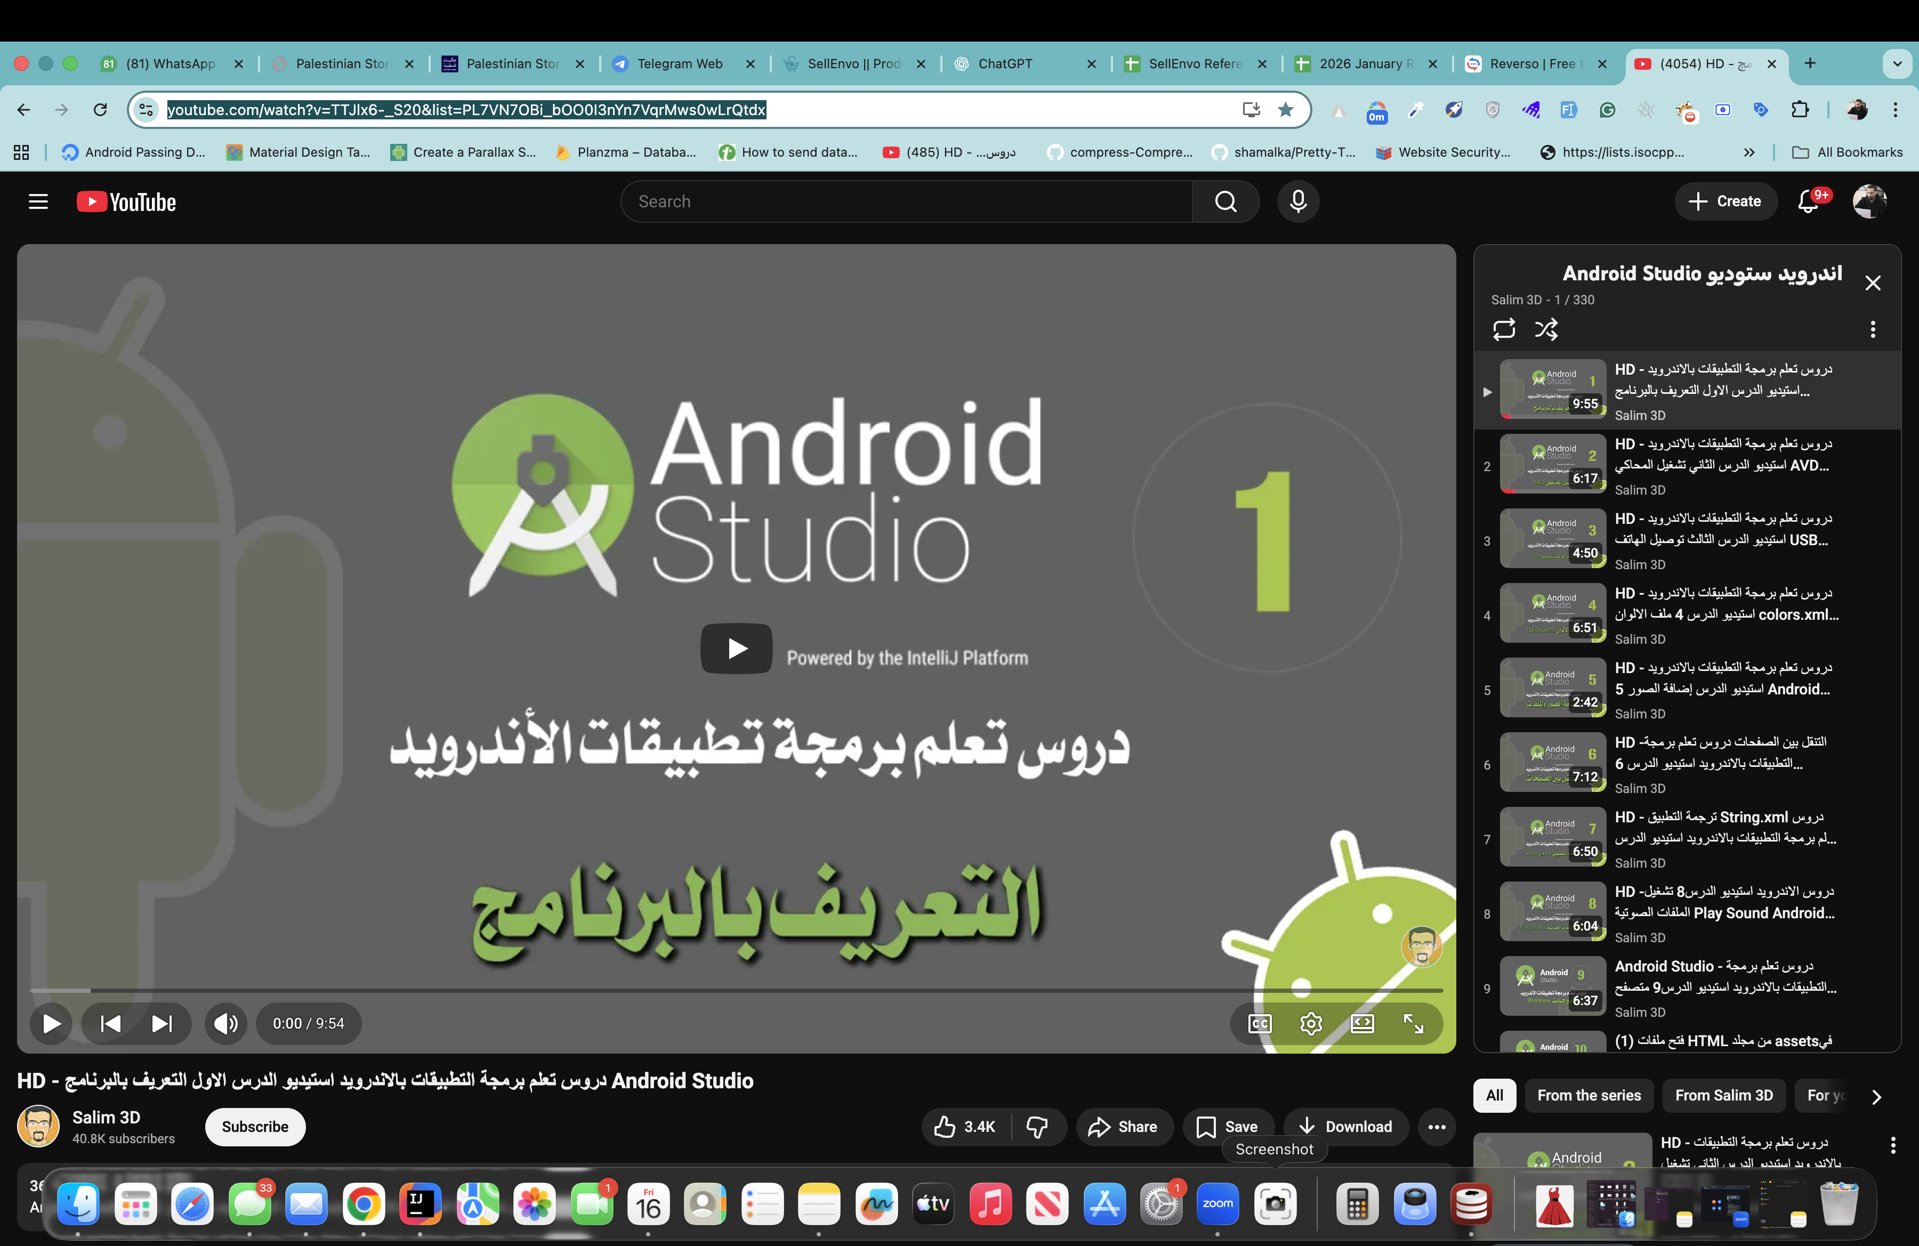The height and width of the screenshot is (1246, 1919).
Task: Open the YouTube hamburger guide menu
Action: click(x=38, y=201)
